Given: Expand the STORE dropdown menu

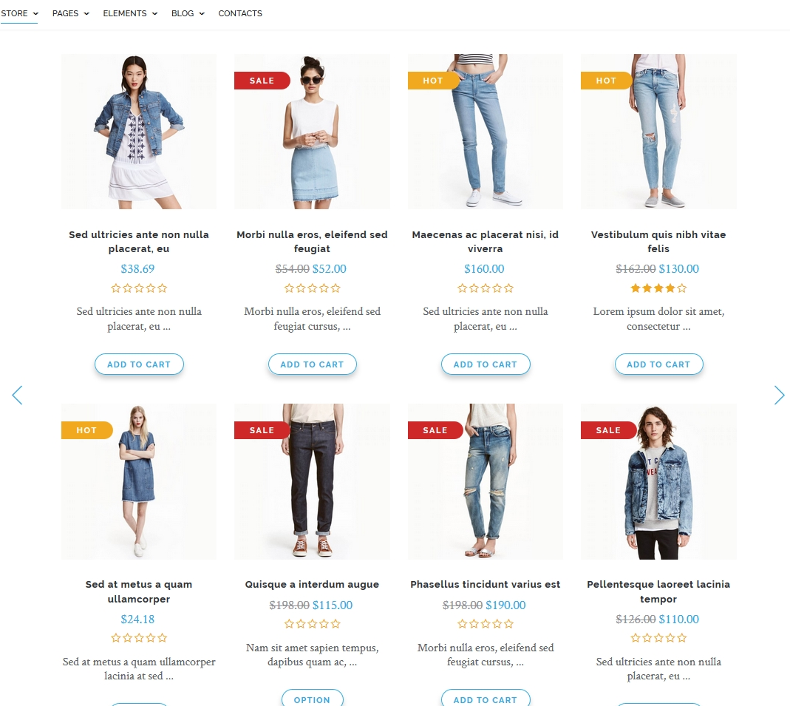Looking at the screenshot, I should click(19, 13).
